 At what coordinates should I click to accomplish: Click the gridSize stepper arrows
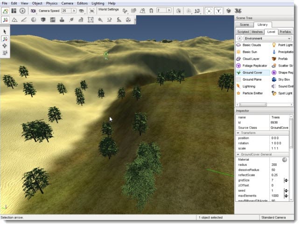coord(286,180)
